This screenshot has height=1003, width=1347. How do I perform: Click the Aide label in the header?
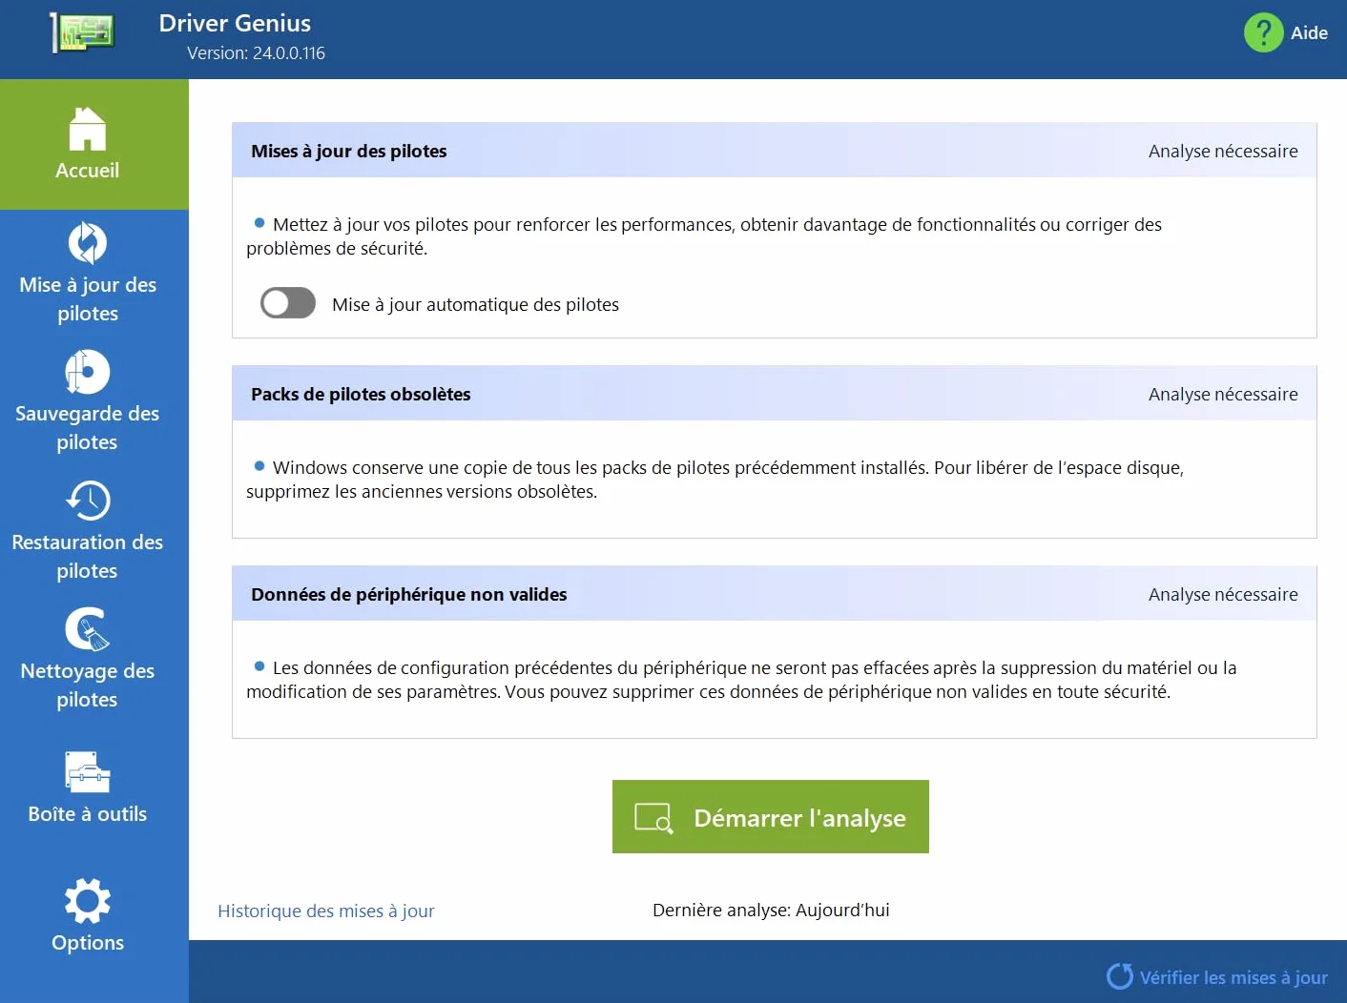tap(1309, 32)
